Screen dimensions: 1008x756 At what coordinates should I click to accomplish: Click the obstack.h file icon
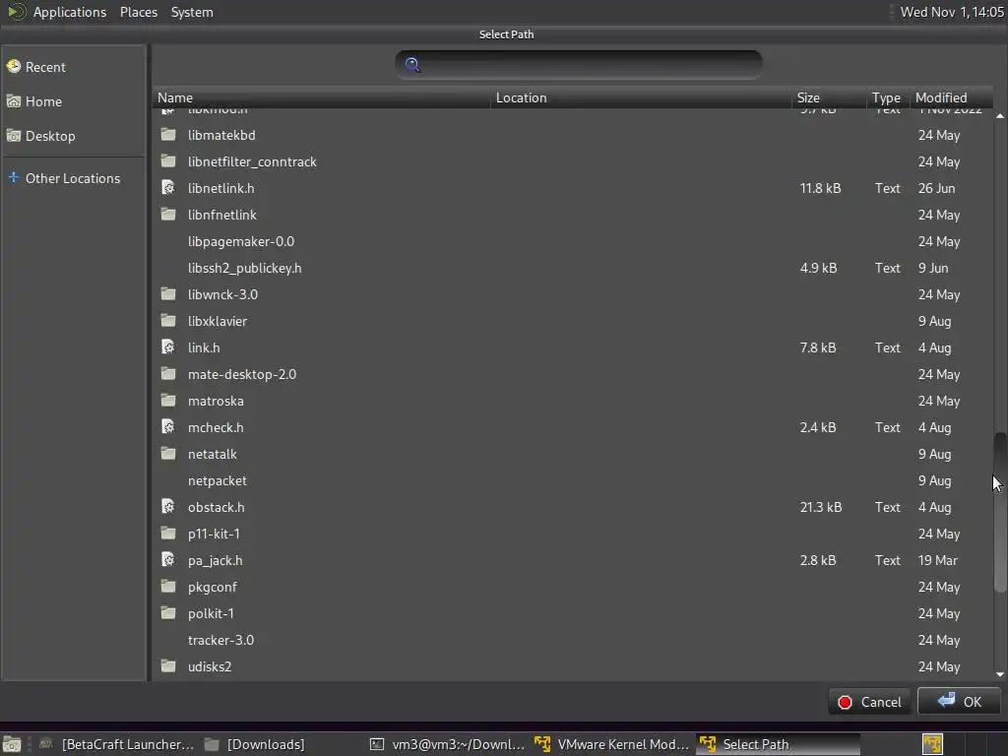[x=168, y=506]
